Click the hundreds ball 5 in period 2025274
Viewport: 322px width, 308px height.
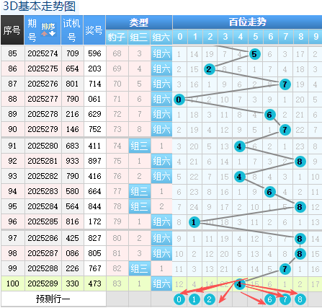point(254,54)
